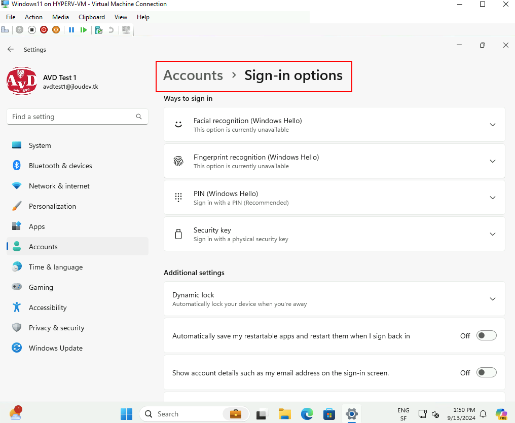
Task: Open Copilot preview icon
Action: point(501,414)
